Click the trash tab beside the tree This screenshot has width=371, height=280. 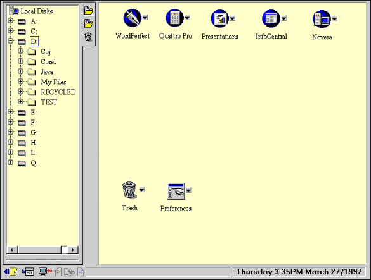[88, 37]
